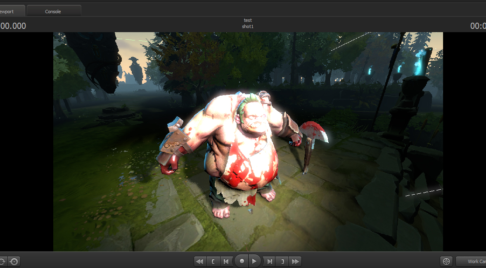Click the circular target icon at bottom left
Image resolution: width=486 pixels, height=268 pixels.
coord(14,261)
